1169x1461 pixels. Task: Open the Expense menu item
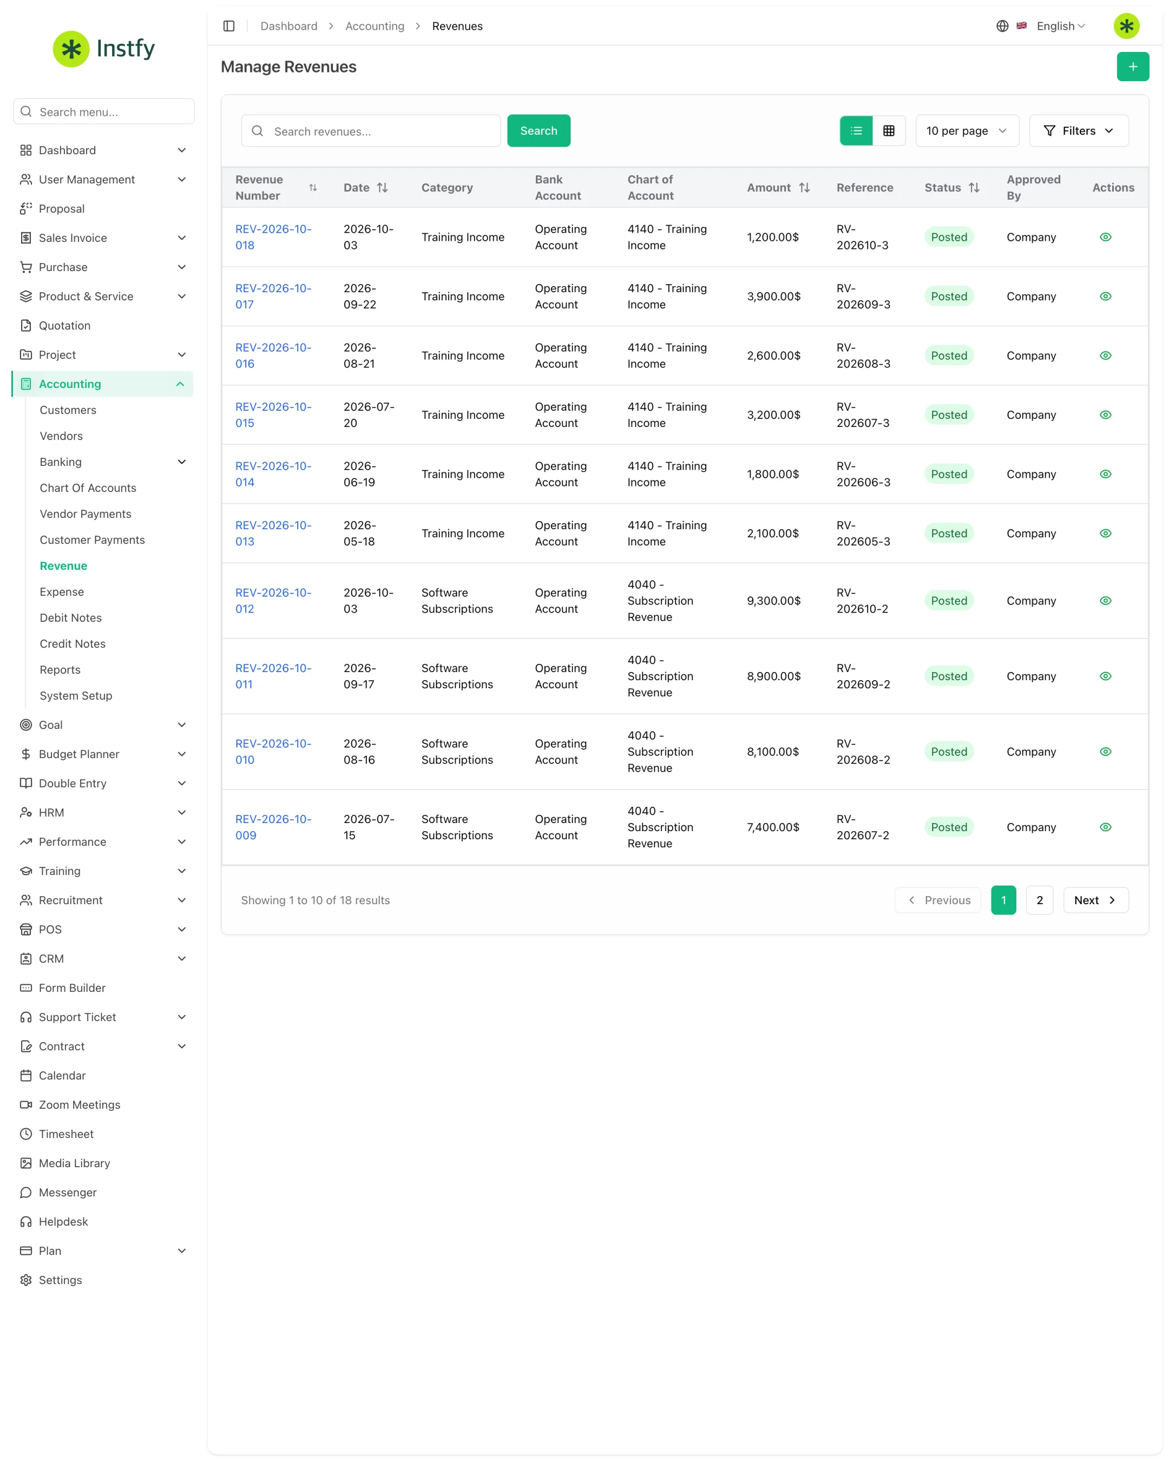point(62,591)
